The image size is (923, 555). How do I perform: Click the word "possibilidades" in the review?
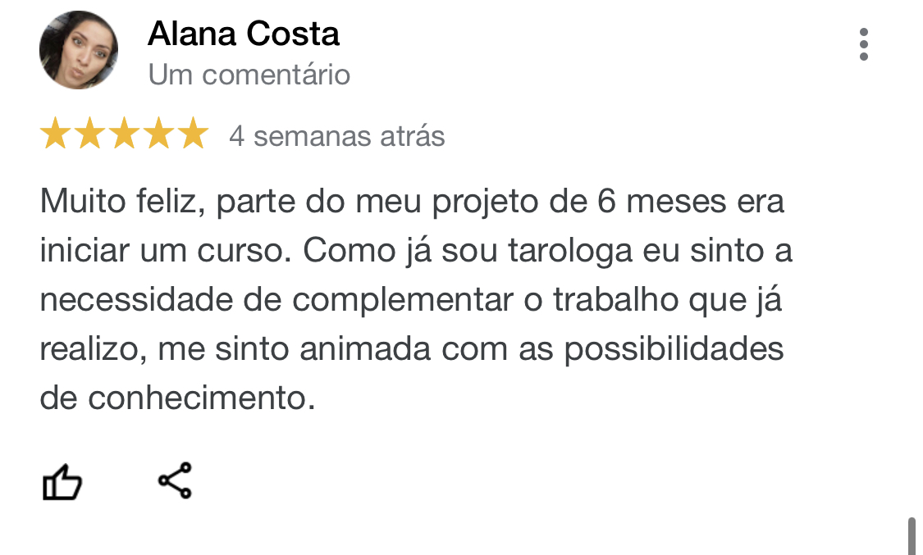(x=674, y=350)
